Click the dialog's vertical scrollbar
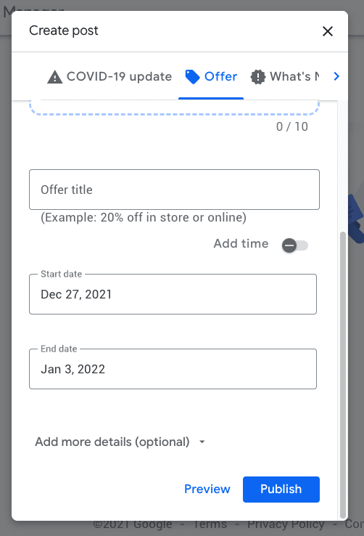This screenshot has width=364, height=536. click(343, 375)
